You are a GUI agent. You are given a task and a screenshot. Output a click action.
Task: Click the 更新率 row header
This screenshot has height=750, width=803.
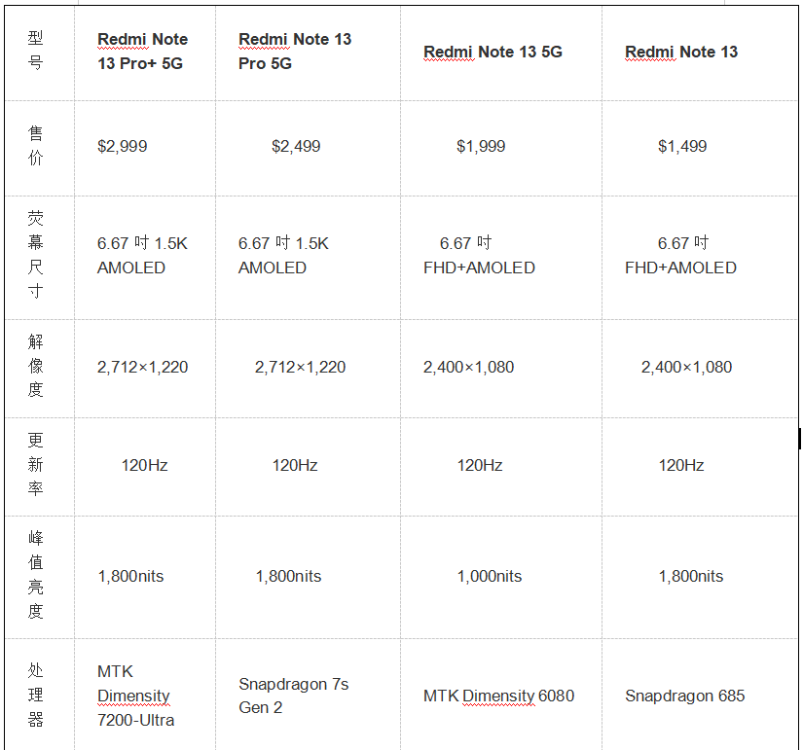(x=36, y=465)
